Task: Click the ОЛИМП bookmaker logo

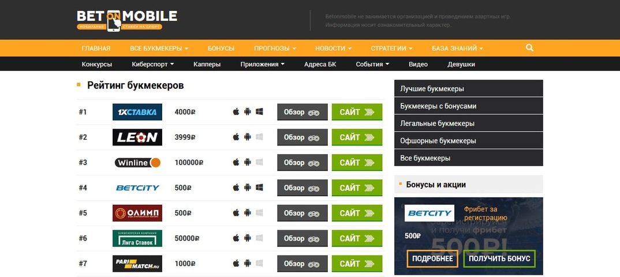Action: coord(137,213)
